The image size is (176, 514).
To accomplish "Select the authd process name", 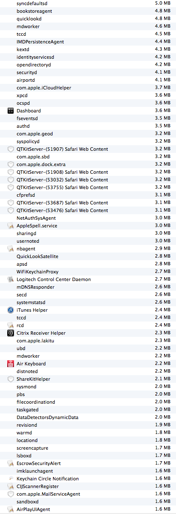I will coord(23,126).
